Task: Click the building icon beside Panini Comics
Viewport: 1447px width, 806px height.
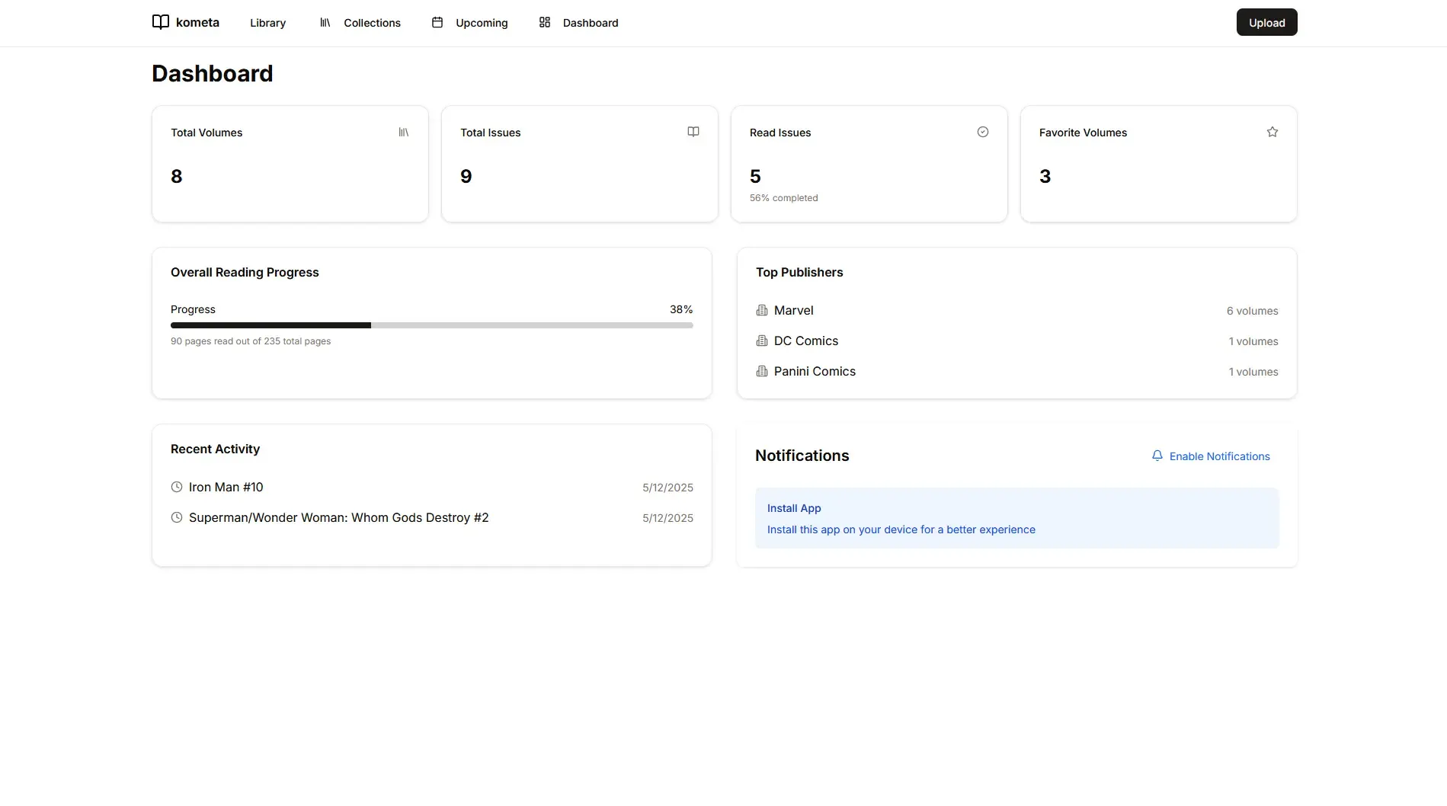Action: click(x=762, y=371)
